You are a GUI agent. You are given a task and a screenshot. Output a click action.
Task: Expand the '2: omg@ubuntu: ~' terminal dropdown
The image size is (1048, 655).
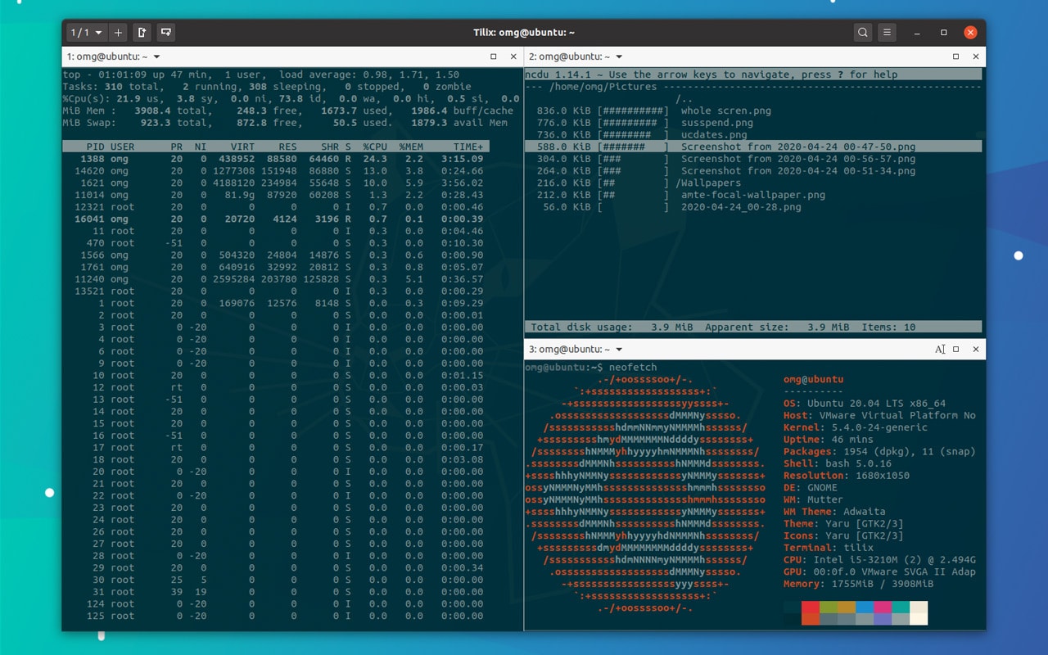coord(619,57)
